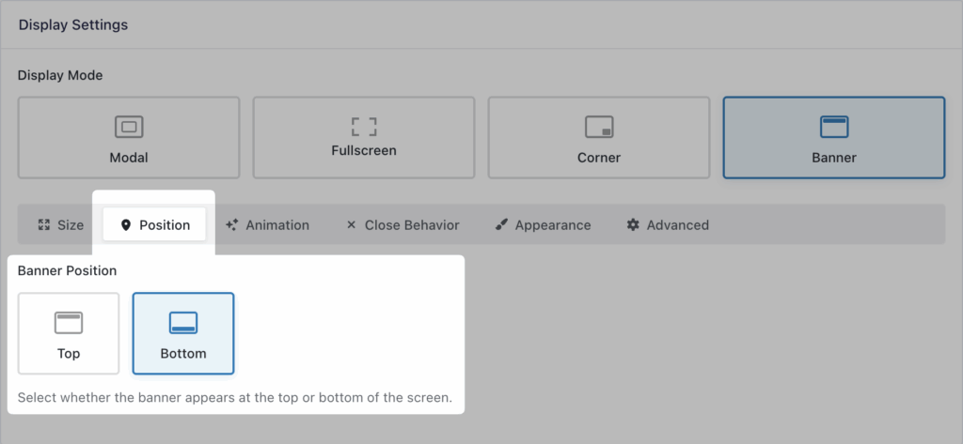963x444 pixels.
Task: Click the Top banner position icon
Action: tap(69, 323)
